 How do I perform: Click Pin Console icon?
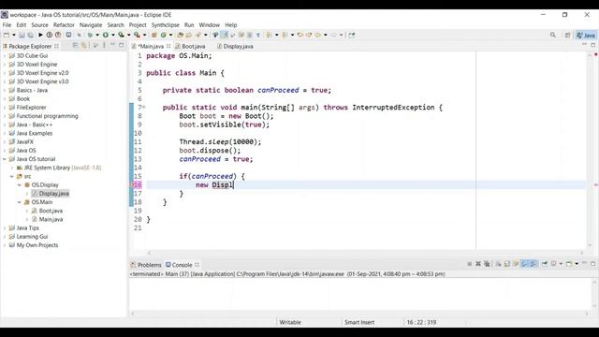tap(545, 264)
